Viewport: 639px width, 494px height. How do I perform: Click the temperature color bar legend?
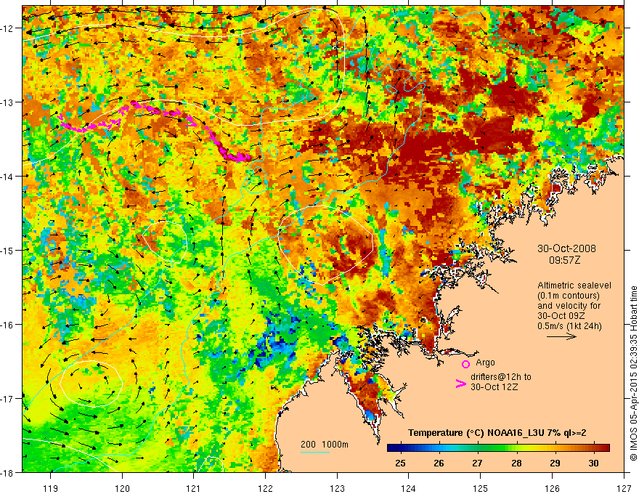pyautogui.click(x=498, y=448)
